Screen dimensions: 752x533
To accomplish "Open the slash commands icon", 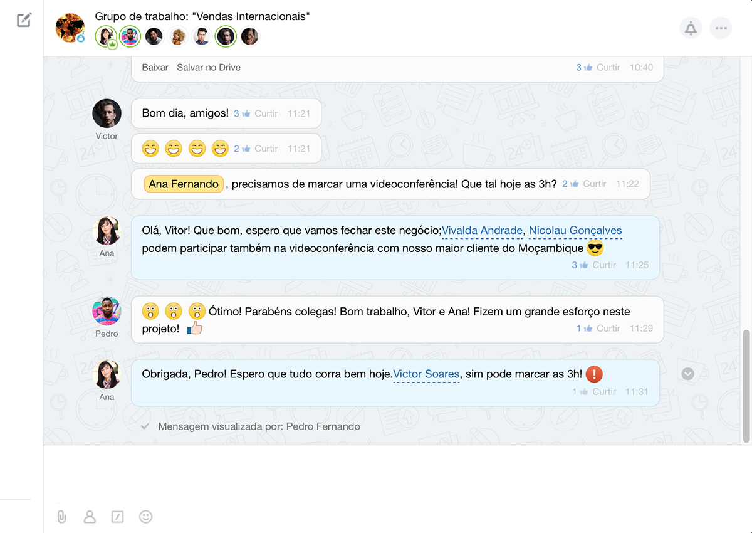I will (x=117, y=517).
